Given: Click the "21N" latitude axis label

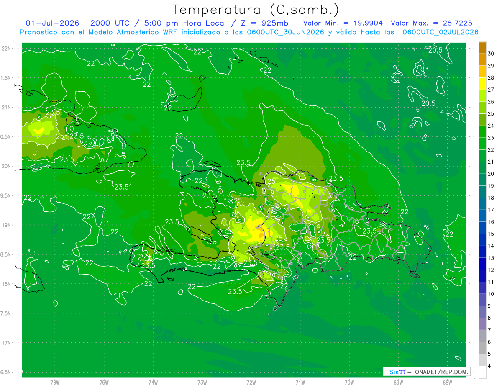Looking at the screenshot, I should pyautogui.click(x=6, y=108).
